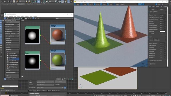The width and height of the screenshot is (171, 96).
Task: Click the green sphere material node preview
Action: point(58,60)
